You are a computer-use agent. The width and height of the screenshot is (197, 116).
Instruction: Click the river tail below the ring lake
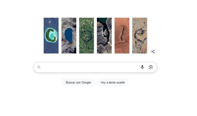[x=86, y=46]
